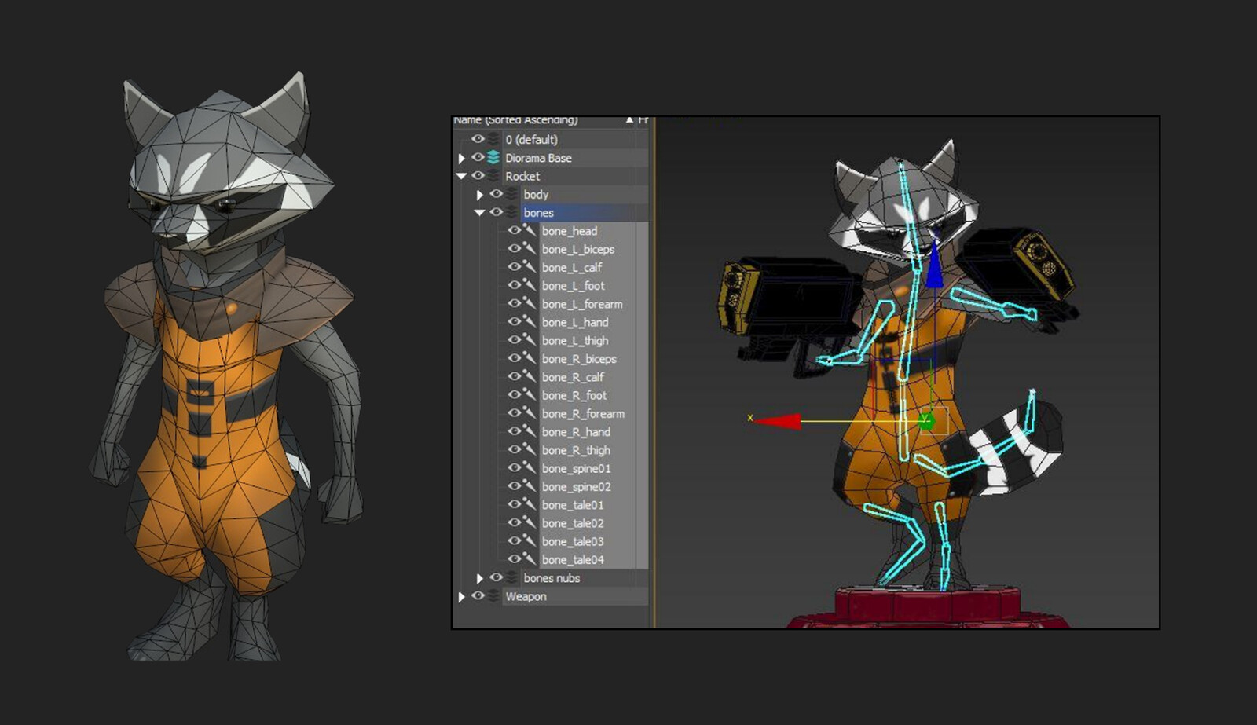The height and width of the screenshot is (725, 1257).
Task: Select the "body" layer name
Action: (536, 194)
